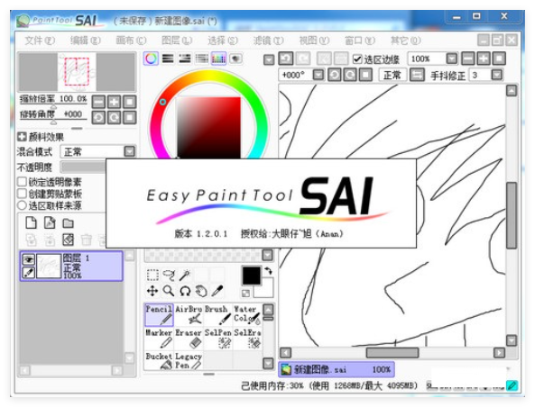Open the 100% zoom dropdown

pos(452,59)
